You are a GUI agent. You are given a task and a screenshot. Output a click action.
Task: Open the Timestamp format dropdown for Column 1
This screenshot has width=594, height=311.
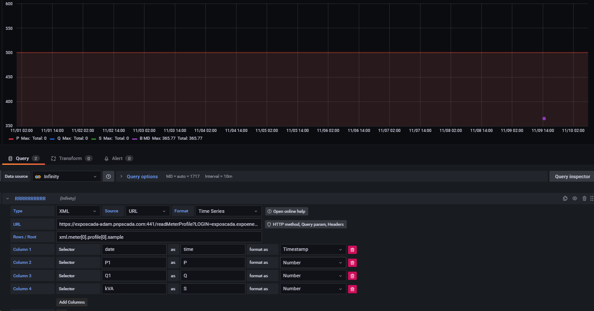312,250
